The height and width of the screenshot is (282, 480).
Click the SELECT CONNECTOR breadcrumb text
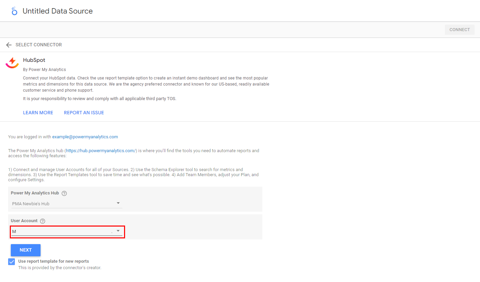tap(39, 45)
